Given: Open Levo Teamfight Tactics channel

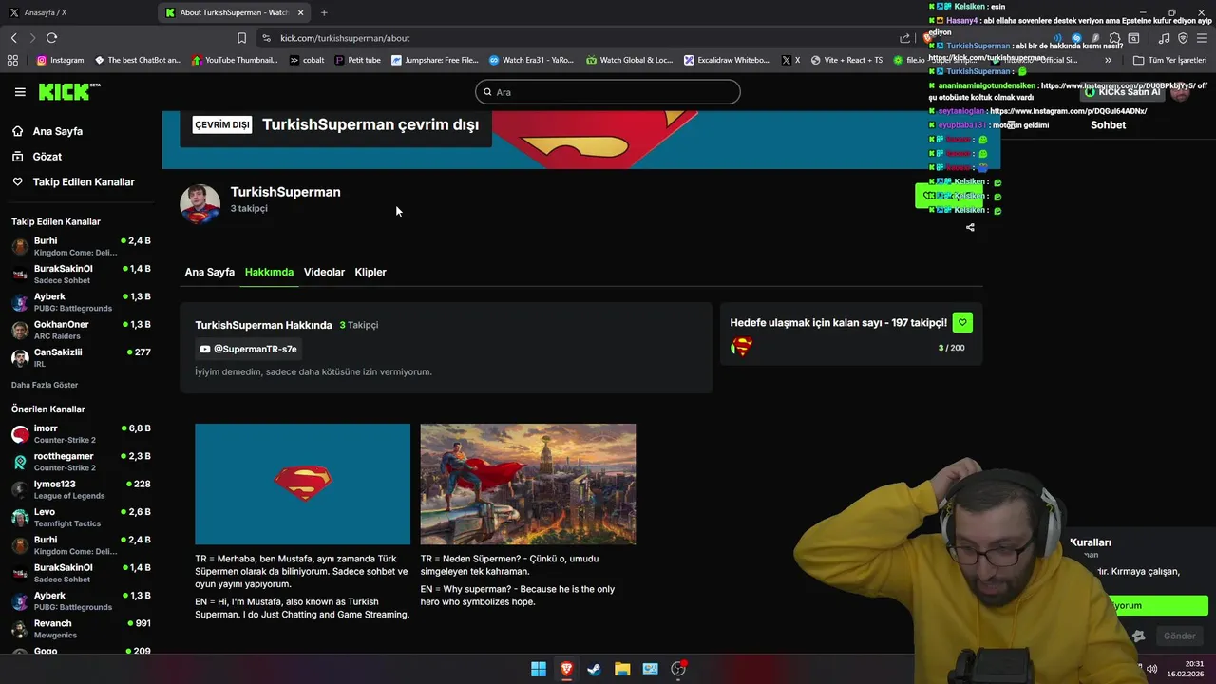Looking at the screenshot, I should [81, 518].
